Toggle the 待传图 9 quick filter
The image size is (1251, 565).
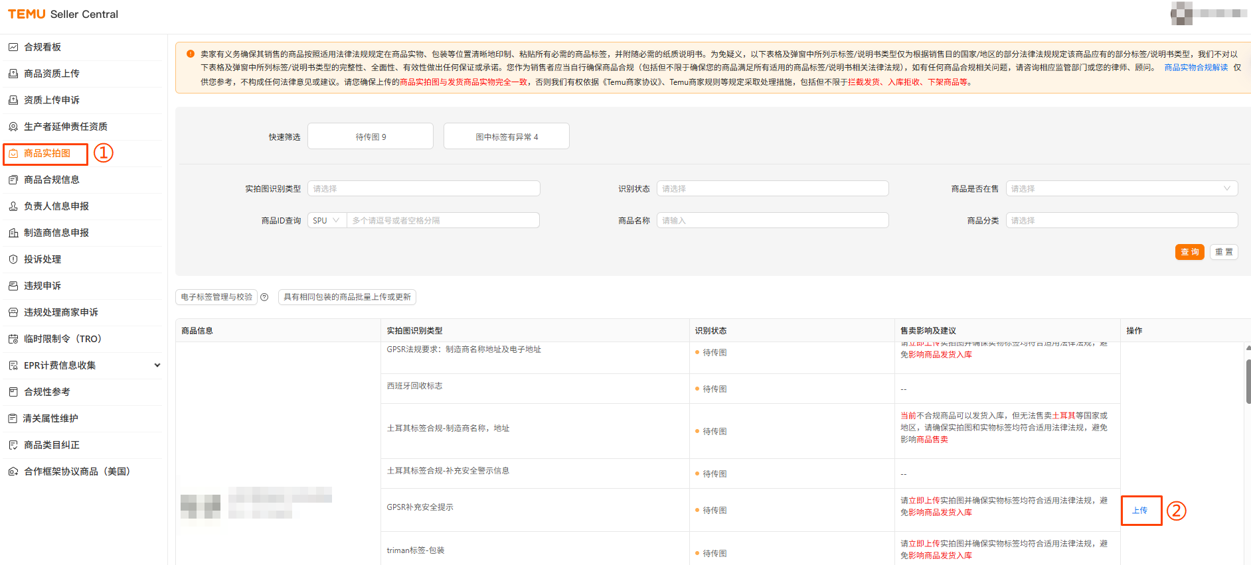point(371,137)
